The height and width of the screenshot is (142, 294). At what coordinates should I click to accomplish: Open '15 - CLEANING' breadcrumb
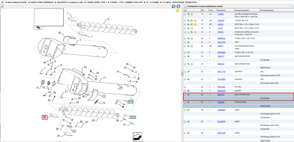click(152, 2)
